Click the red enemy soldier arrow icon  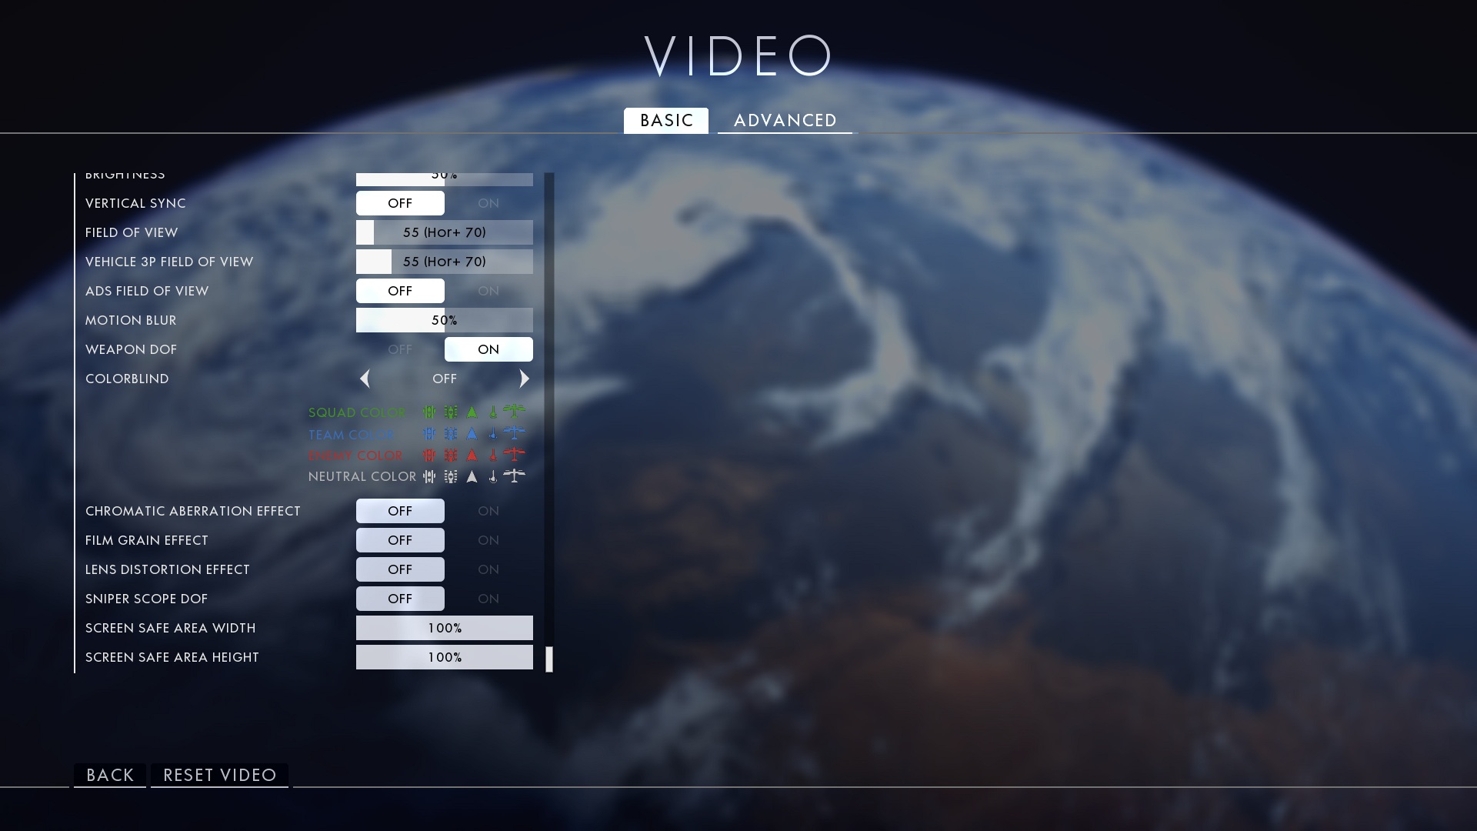pyautogui.click(x=472, y=456)
